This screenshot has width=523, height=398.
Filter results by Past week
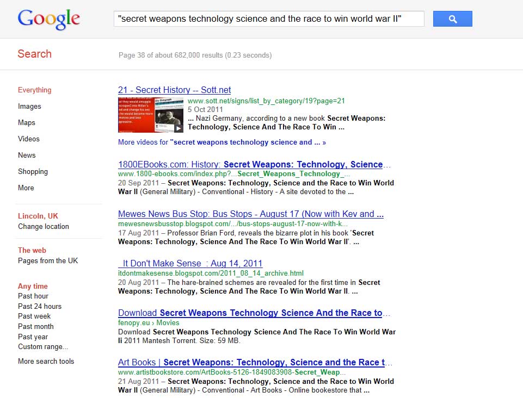(x=34, y=316)
